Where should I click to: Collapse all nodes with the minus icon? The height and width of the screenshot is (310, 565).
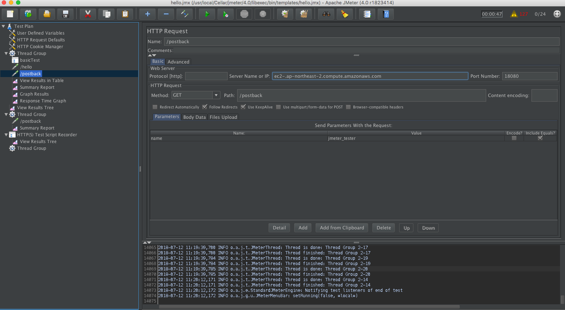tap(166, 14)
